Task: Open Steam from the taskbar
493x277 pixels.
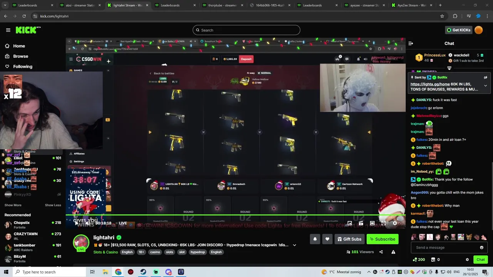Action: point(143,272)
